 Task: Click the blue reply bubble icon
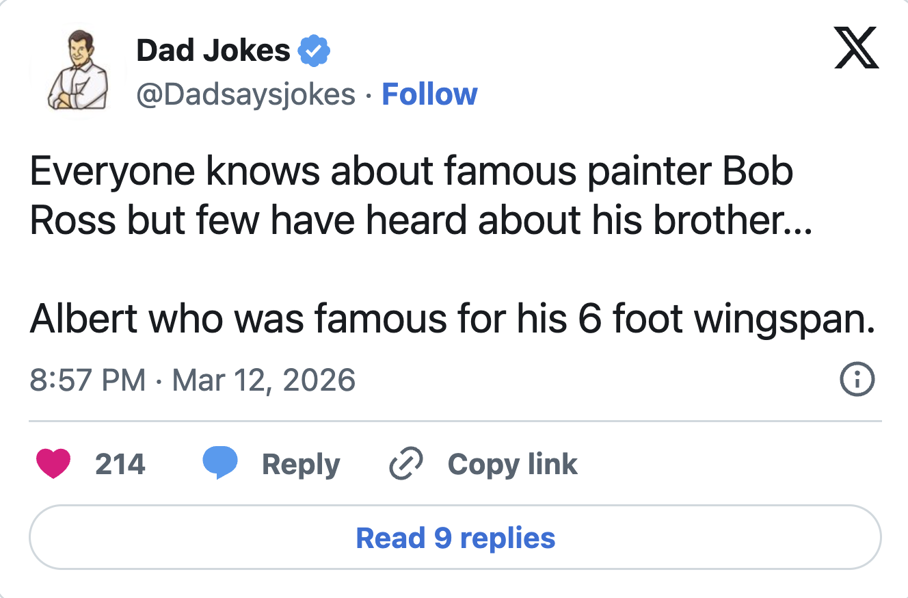click(220, 464)
